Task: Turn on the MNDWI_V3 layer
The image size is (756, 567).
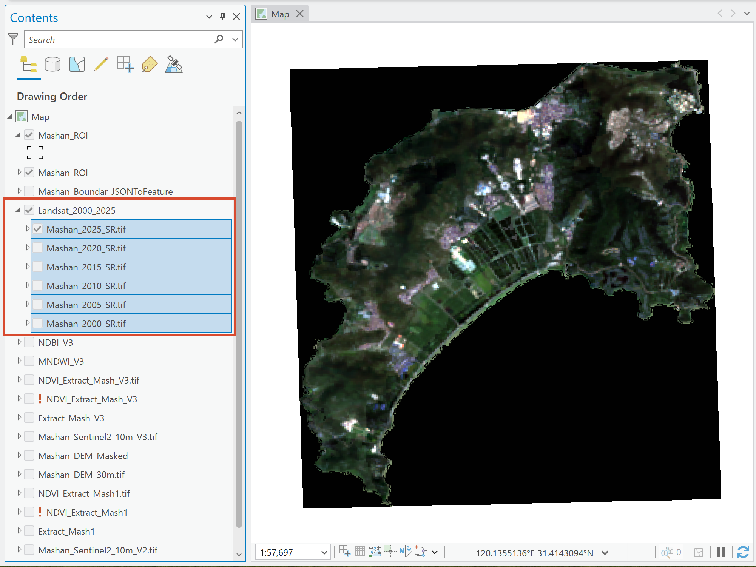Action: 29,361
